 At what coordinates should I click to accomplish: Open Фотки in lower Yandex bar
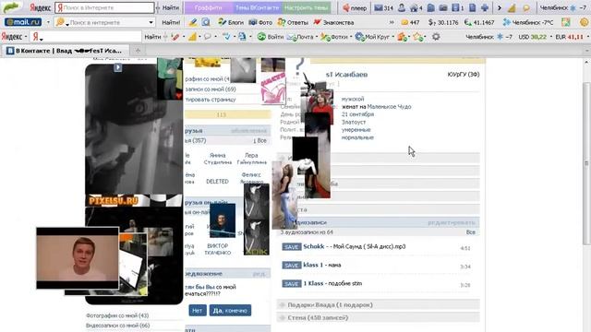coord(334,37)
